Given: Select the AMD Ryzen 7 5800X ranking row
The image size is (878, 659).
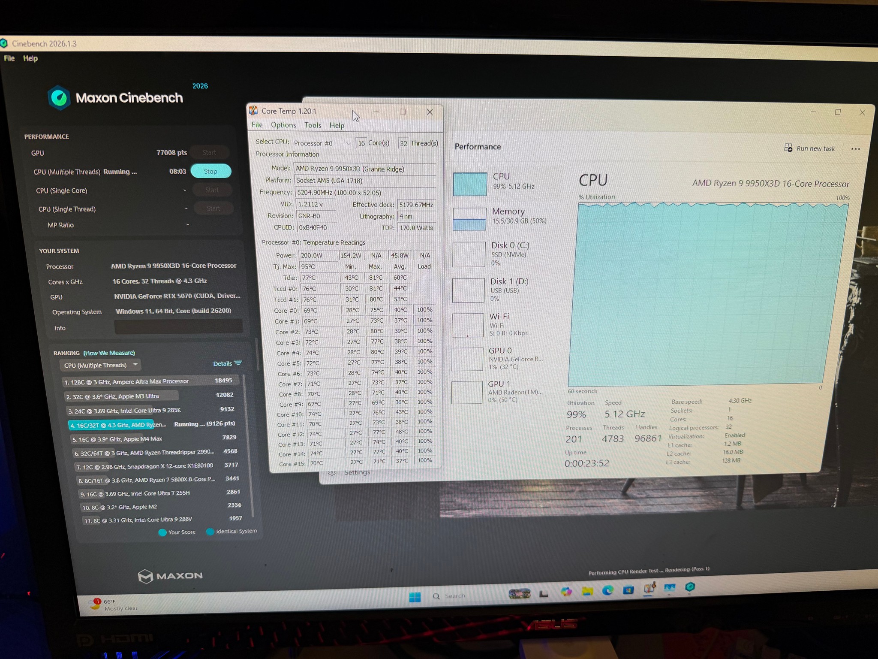Looking at the screenshot, I should coord(159,479).
